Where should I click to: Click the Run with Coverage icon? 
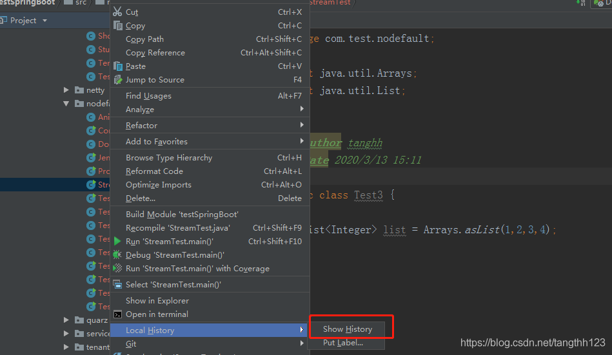117,269
